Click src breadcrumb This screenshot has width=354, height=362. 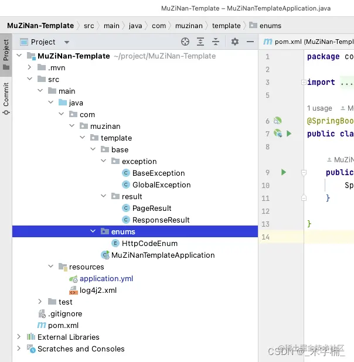(89, 26)
